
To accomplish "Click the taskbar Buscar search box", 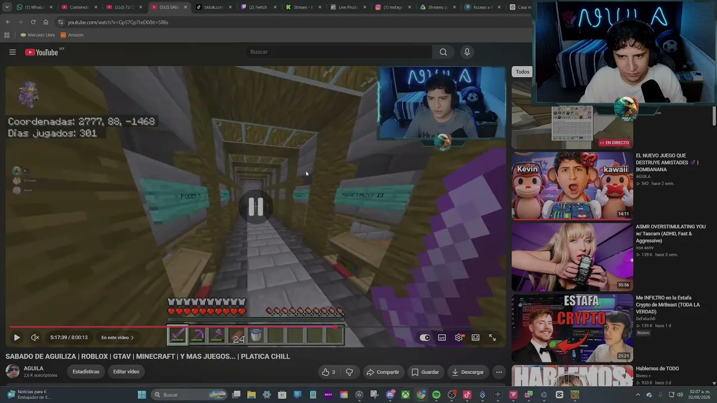I will point(189,395).
